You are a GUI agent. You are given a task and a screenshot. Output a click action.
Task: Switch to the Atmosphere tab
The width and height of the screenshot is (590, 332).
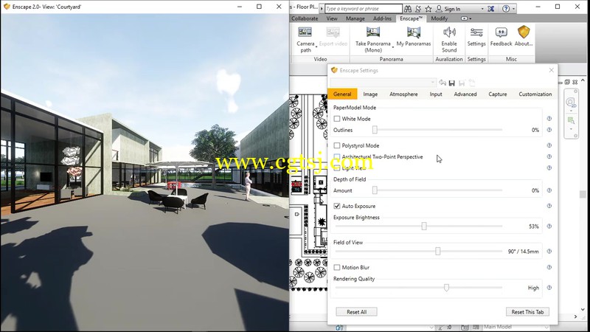pyautogui.click(x=403, y=94)
